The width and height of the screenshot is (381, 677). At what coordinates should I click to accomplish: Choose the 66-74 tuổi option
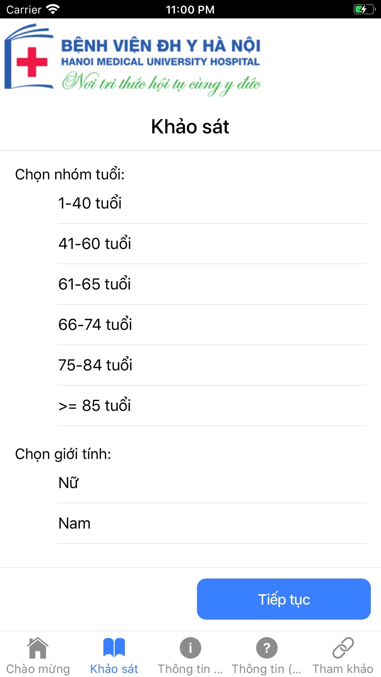[212, 324]
